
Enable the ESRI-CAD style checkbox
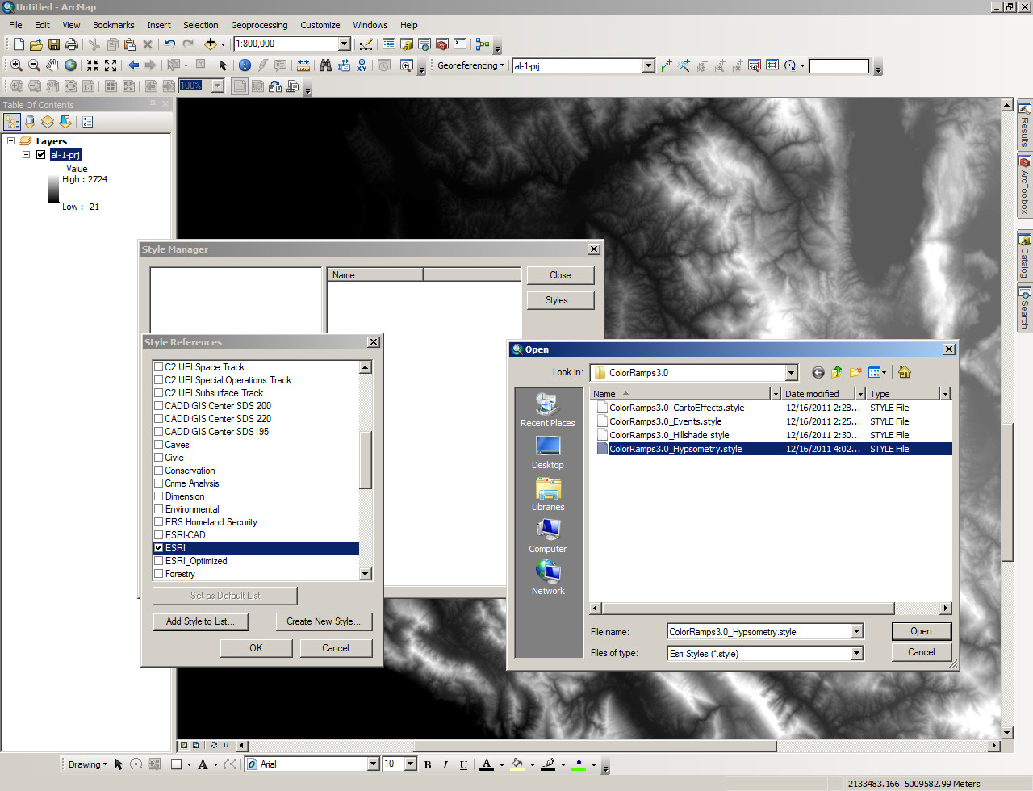(159, 535)
